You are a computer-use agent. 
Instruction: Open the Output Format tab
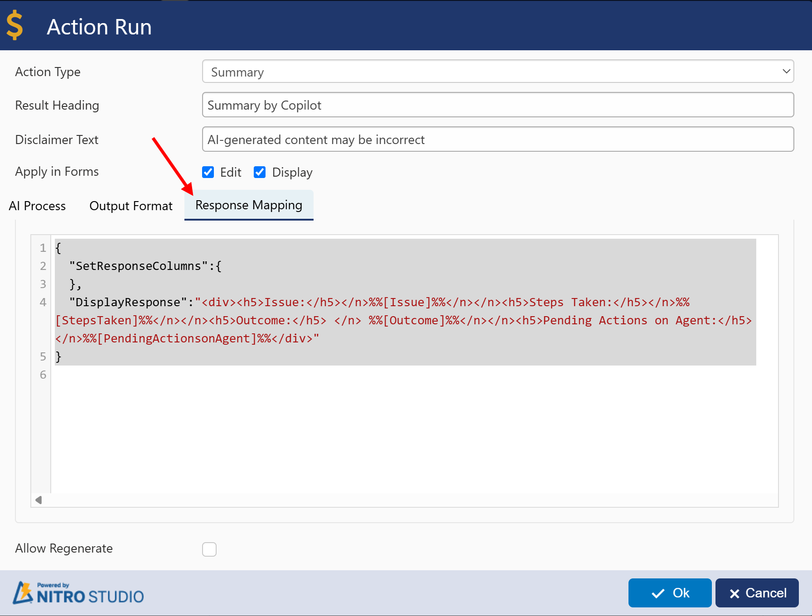[131, 206]
